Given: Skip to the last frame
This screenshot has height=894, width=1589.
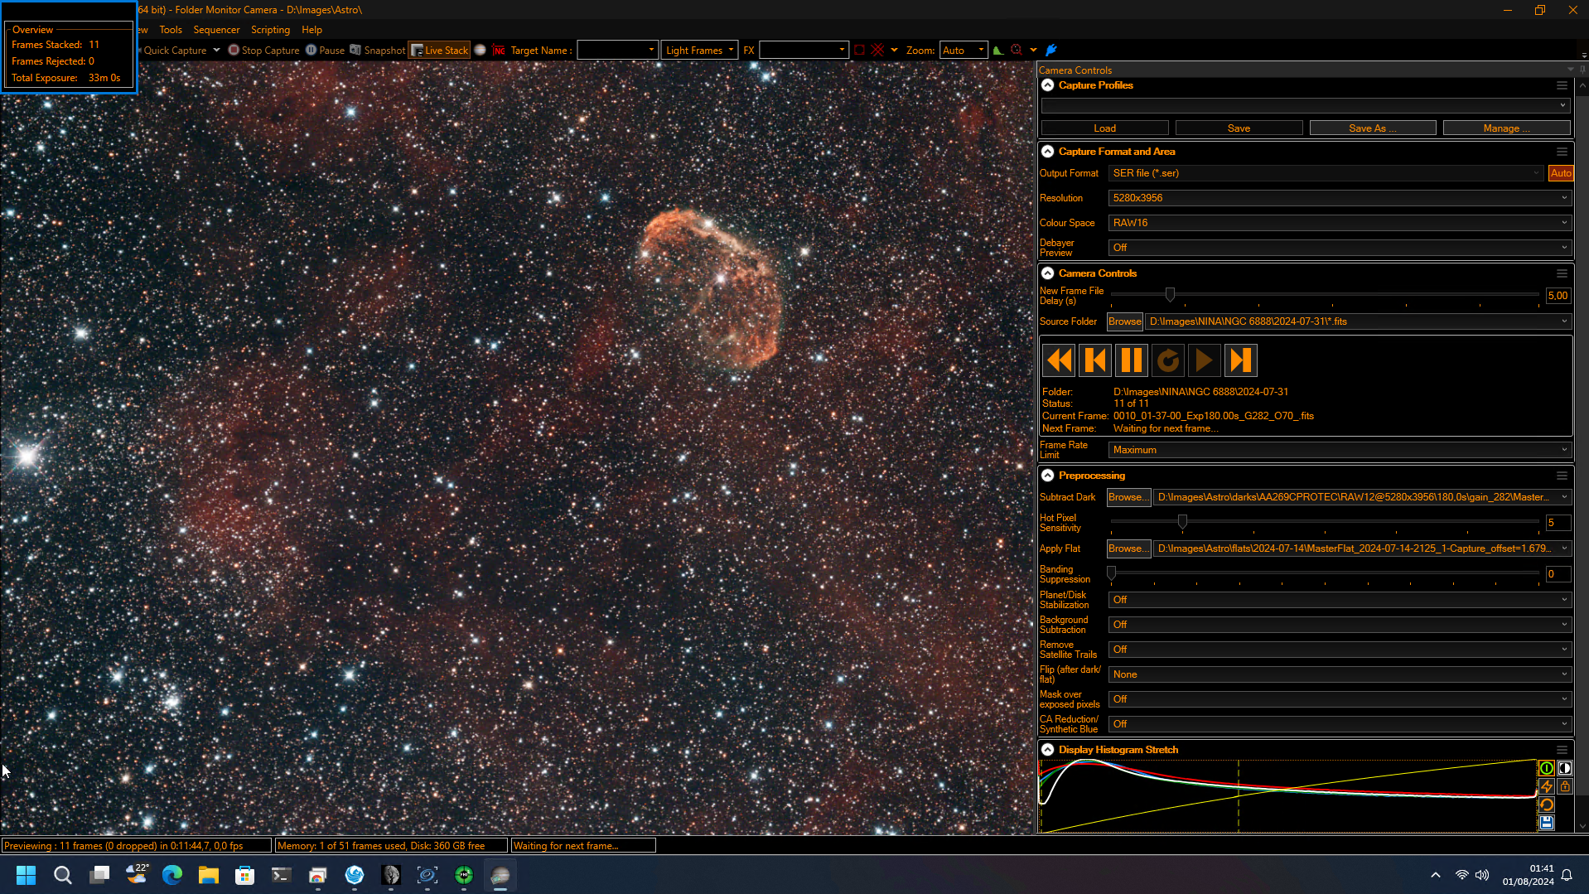Looking at the screenshot, I should 1240,360.
